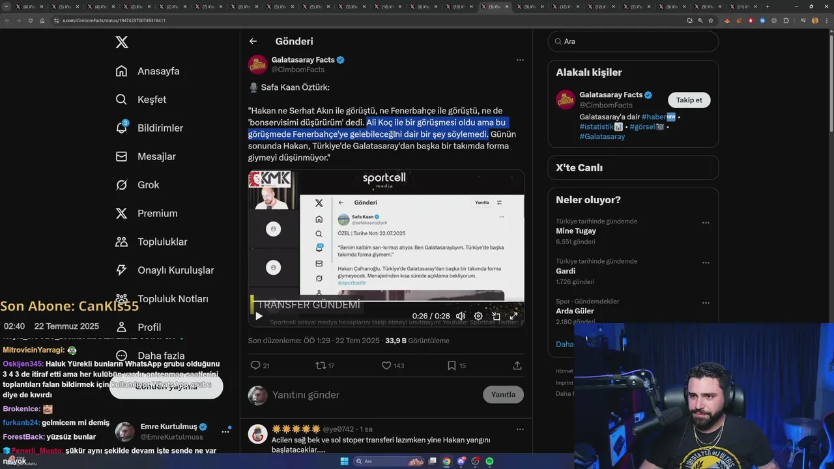
Task: Open #Galatasaray hashtag in profile bio
Action: pos(602,136)
